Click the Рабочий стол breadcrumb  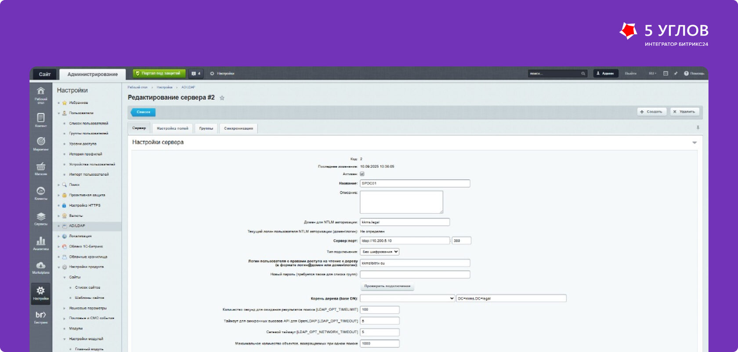point(137,87)
